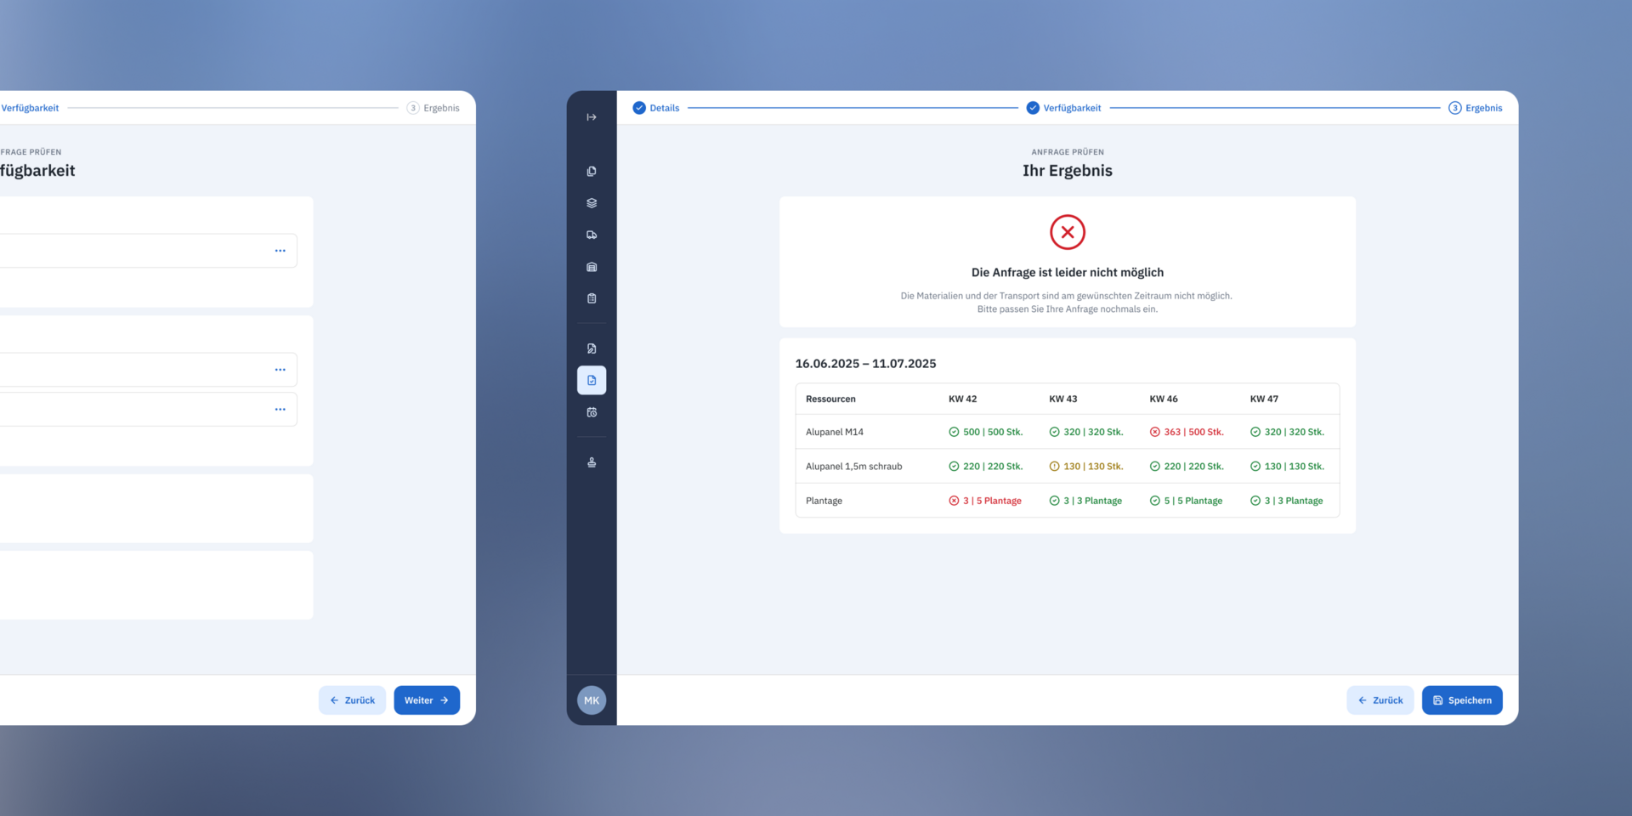Click check icon beside 220 | 220 Stk. in KW 46
Image resolution: width=1632 pixels, height=816 pixels.
pos(1155,467)
